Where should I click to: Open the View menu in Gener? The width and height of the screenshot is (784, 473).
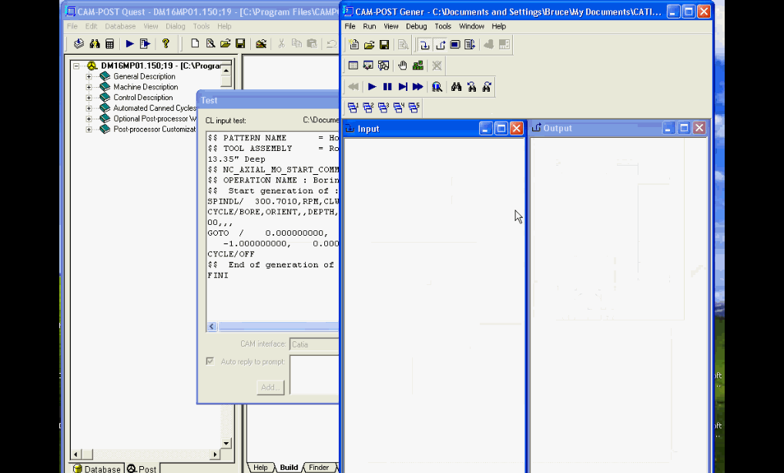point(391,26)
